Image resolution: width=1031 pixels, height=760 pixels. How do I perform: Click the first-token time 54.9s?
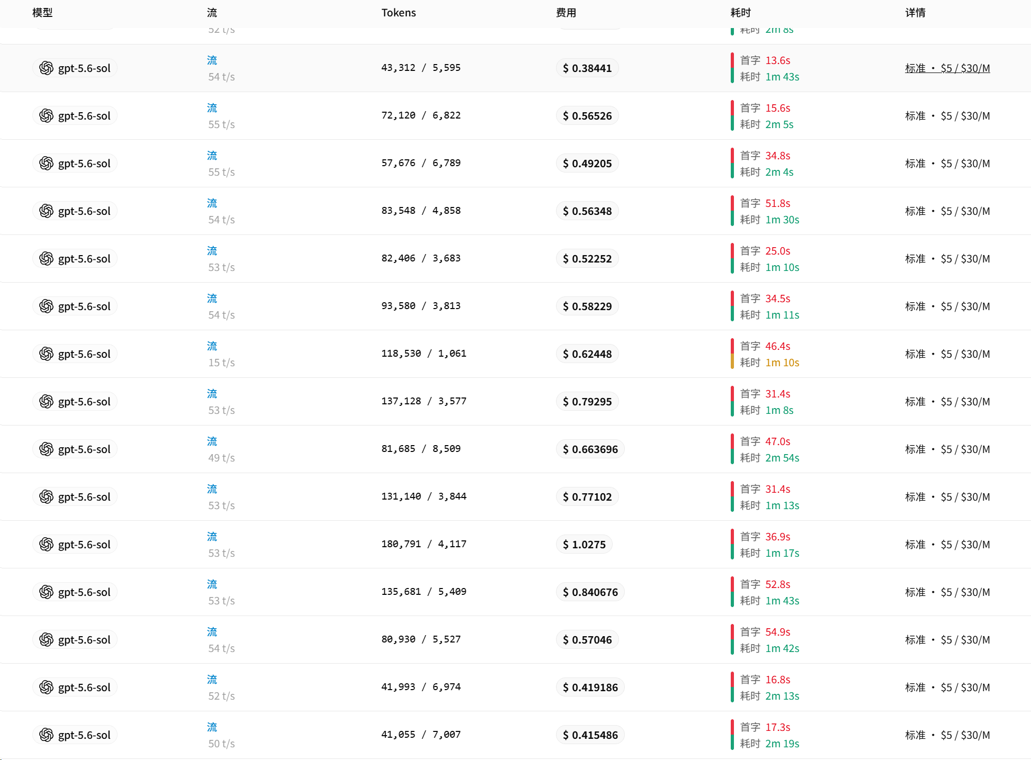pyautogui.click(x=778, y=632)
